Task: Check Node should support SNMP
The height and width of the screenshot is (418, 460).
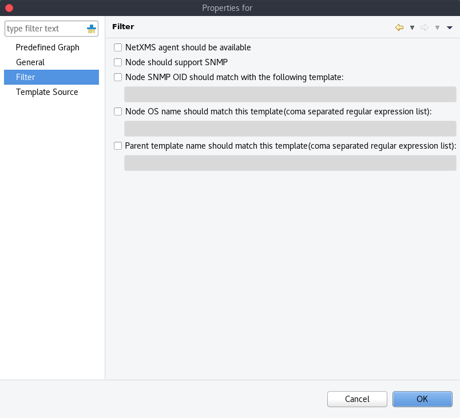Action: point(118,62)
